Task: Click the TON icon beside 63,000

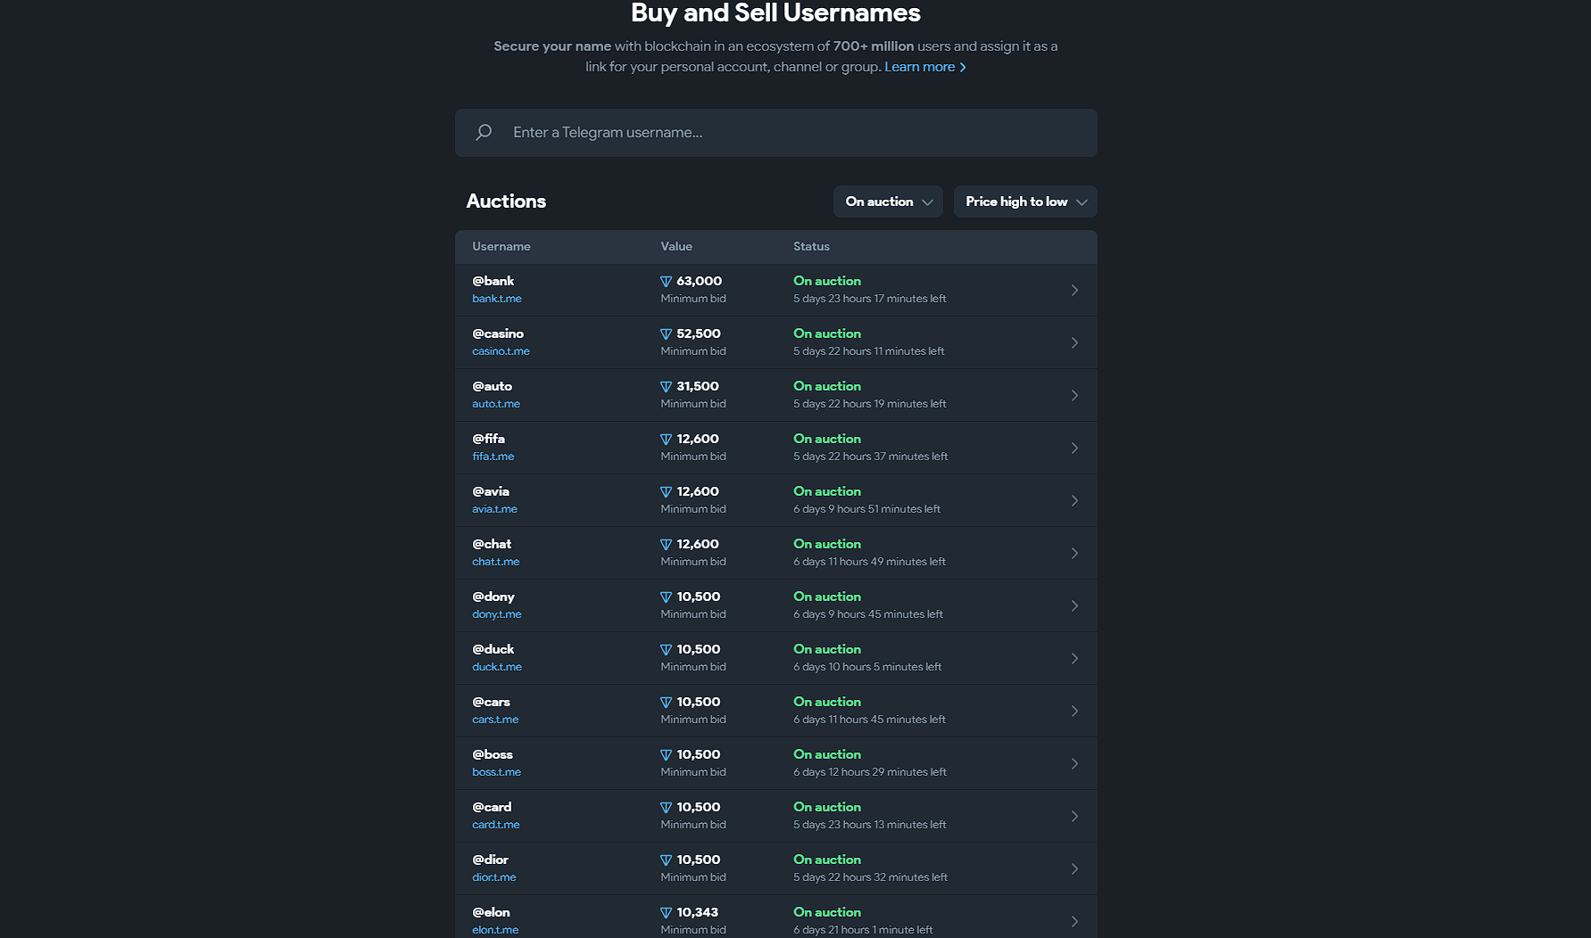Action: click(666, 282)
